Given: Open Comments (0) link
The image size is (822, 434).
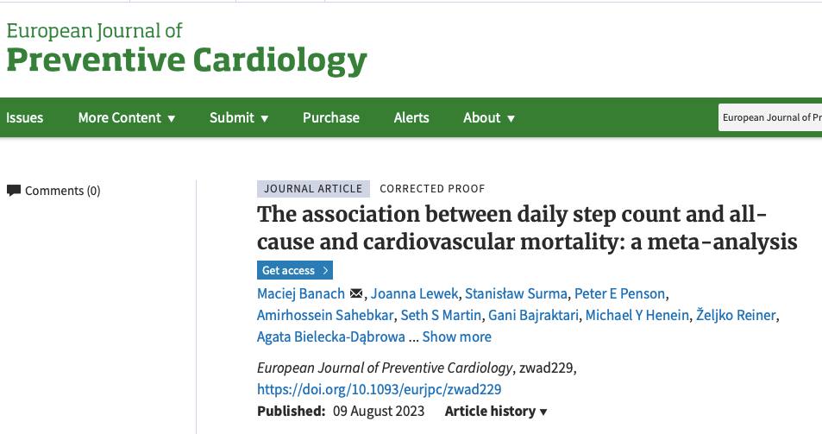Looking at the screenshot, I should 62,191.
